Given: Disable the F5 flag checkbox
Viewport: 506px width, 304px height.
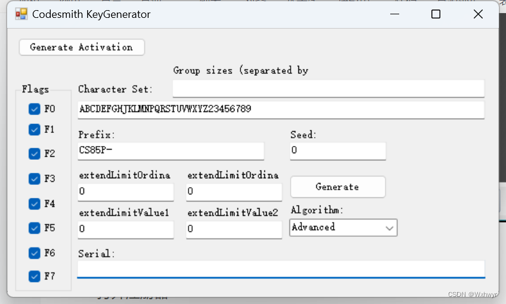Looking at the screenshot, I should pos(34,228).
